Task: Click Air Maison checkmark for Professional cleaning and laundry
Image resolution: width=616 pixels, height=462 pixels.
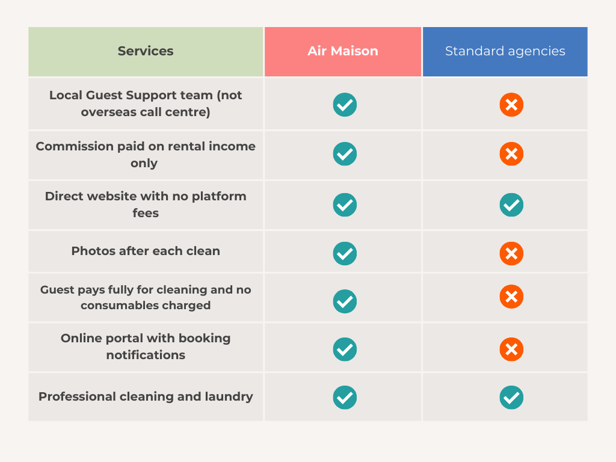Action: tap(345, 398)
